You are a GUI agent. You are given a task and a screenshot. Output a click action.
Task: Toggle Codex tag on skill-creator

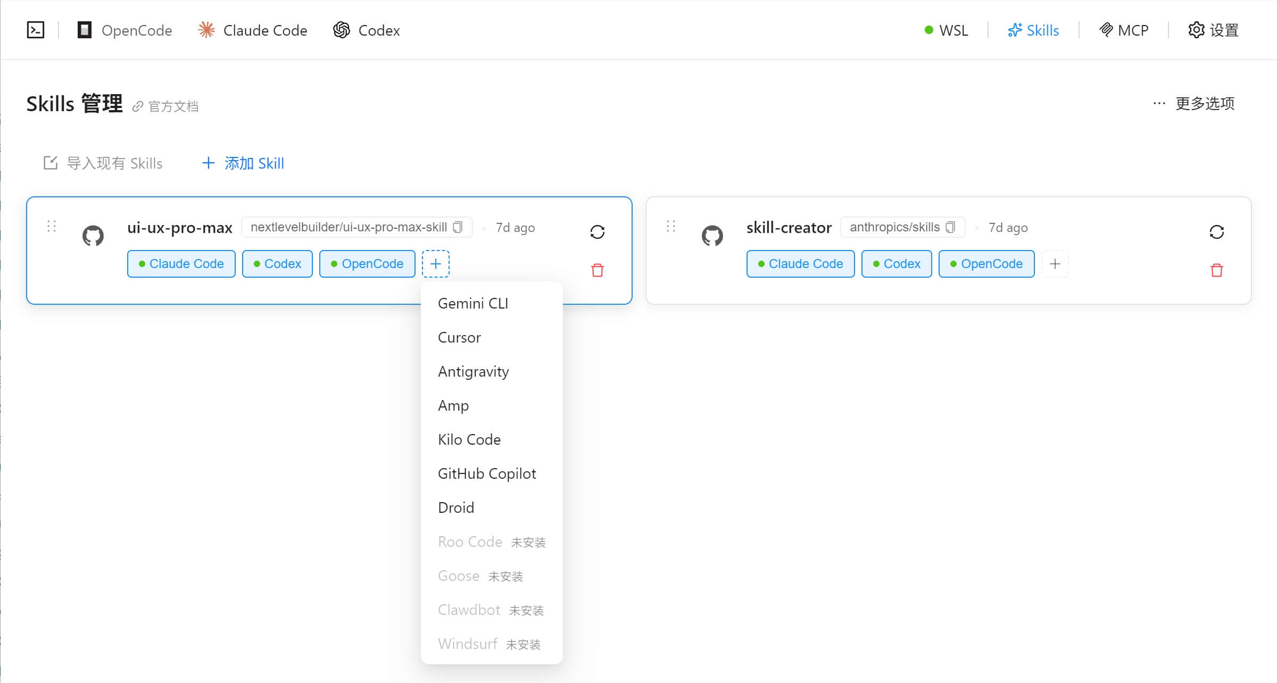(897, 264)
